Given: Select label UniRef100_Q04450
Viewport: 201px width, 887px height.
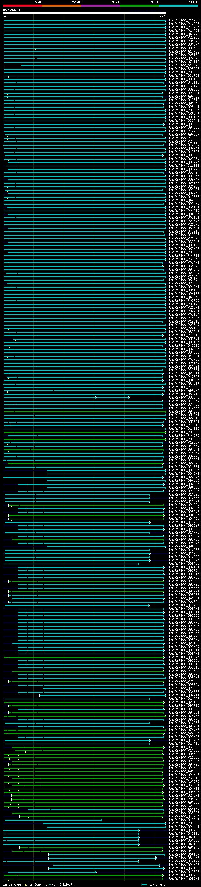Looking at the screenshot, I should click(184, 273).
